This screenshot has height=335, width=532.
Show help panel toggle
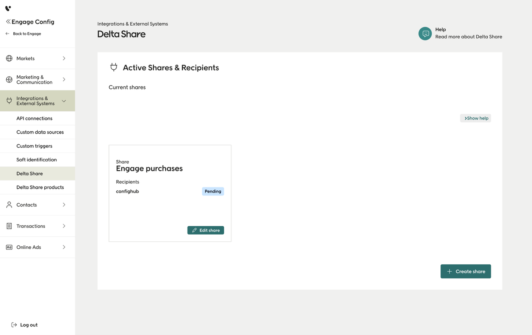[x=475, y=118]
